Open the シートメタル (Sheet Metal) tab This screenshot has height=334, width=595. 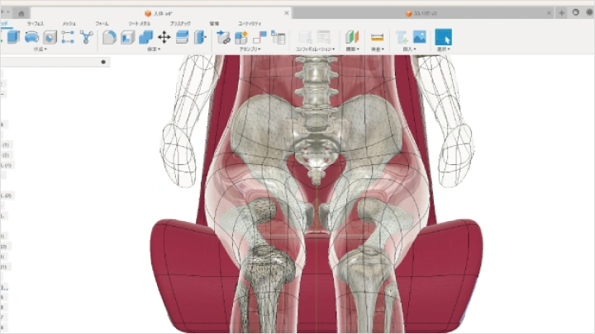point(139,24)
